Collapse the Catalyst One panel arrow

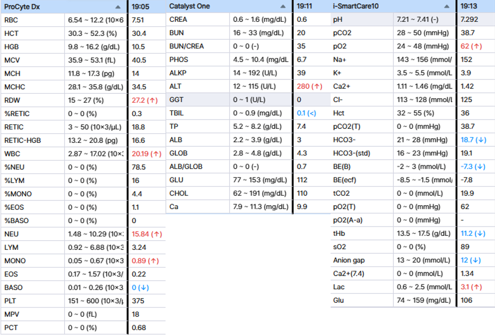pos(283,7)
